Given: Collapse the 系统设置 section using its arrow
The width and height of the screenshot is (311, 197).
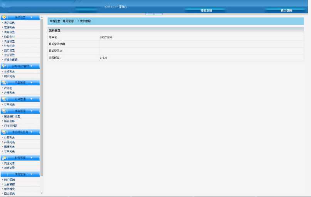Looking at the screenshot, I should tap(31, 17).
